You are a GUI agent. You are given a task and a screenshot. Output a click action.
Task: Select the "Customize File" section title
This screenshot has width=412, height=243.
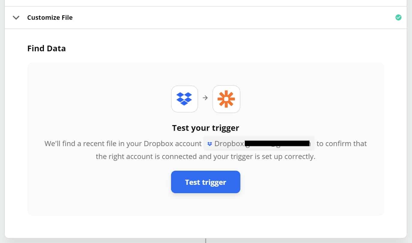pos(50,18)
